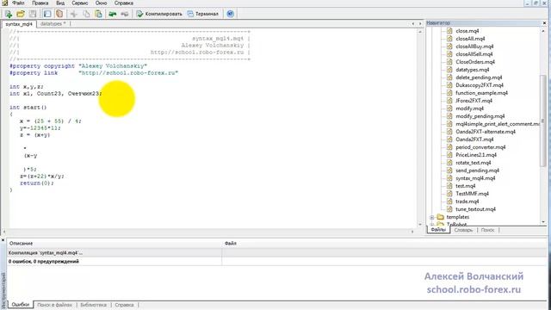Select send_pending.mq4 in the navigator
551x310 pixels.
click(x=477, y=170)
